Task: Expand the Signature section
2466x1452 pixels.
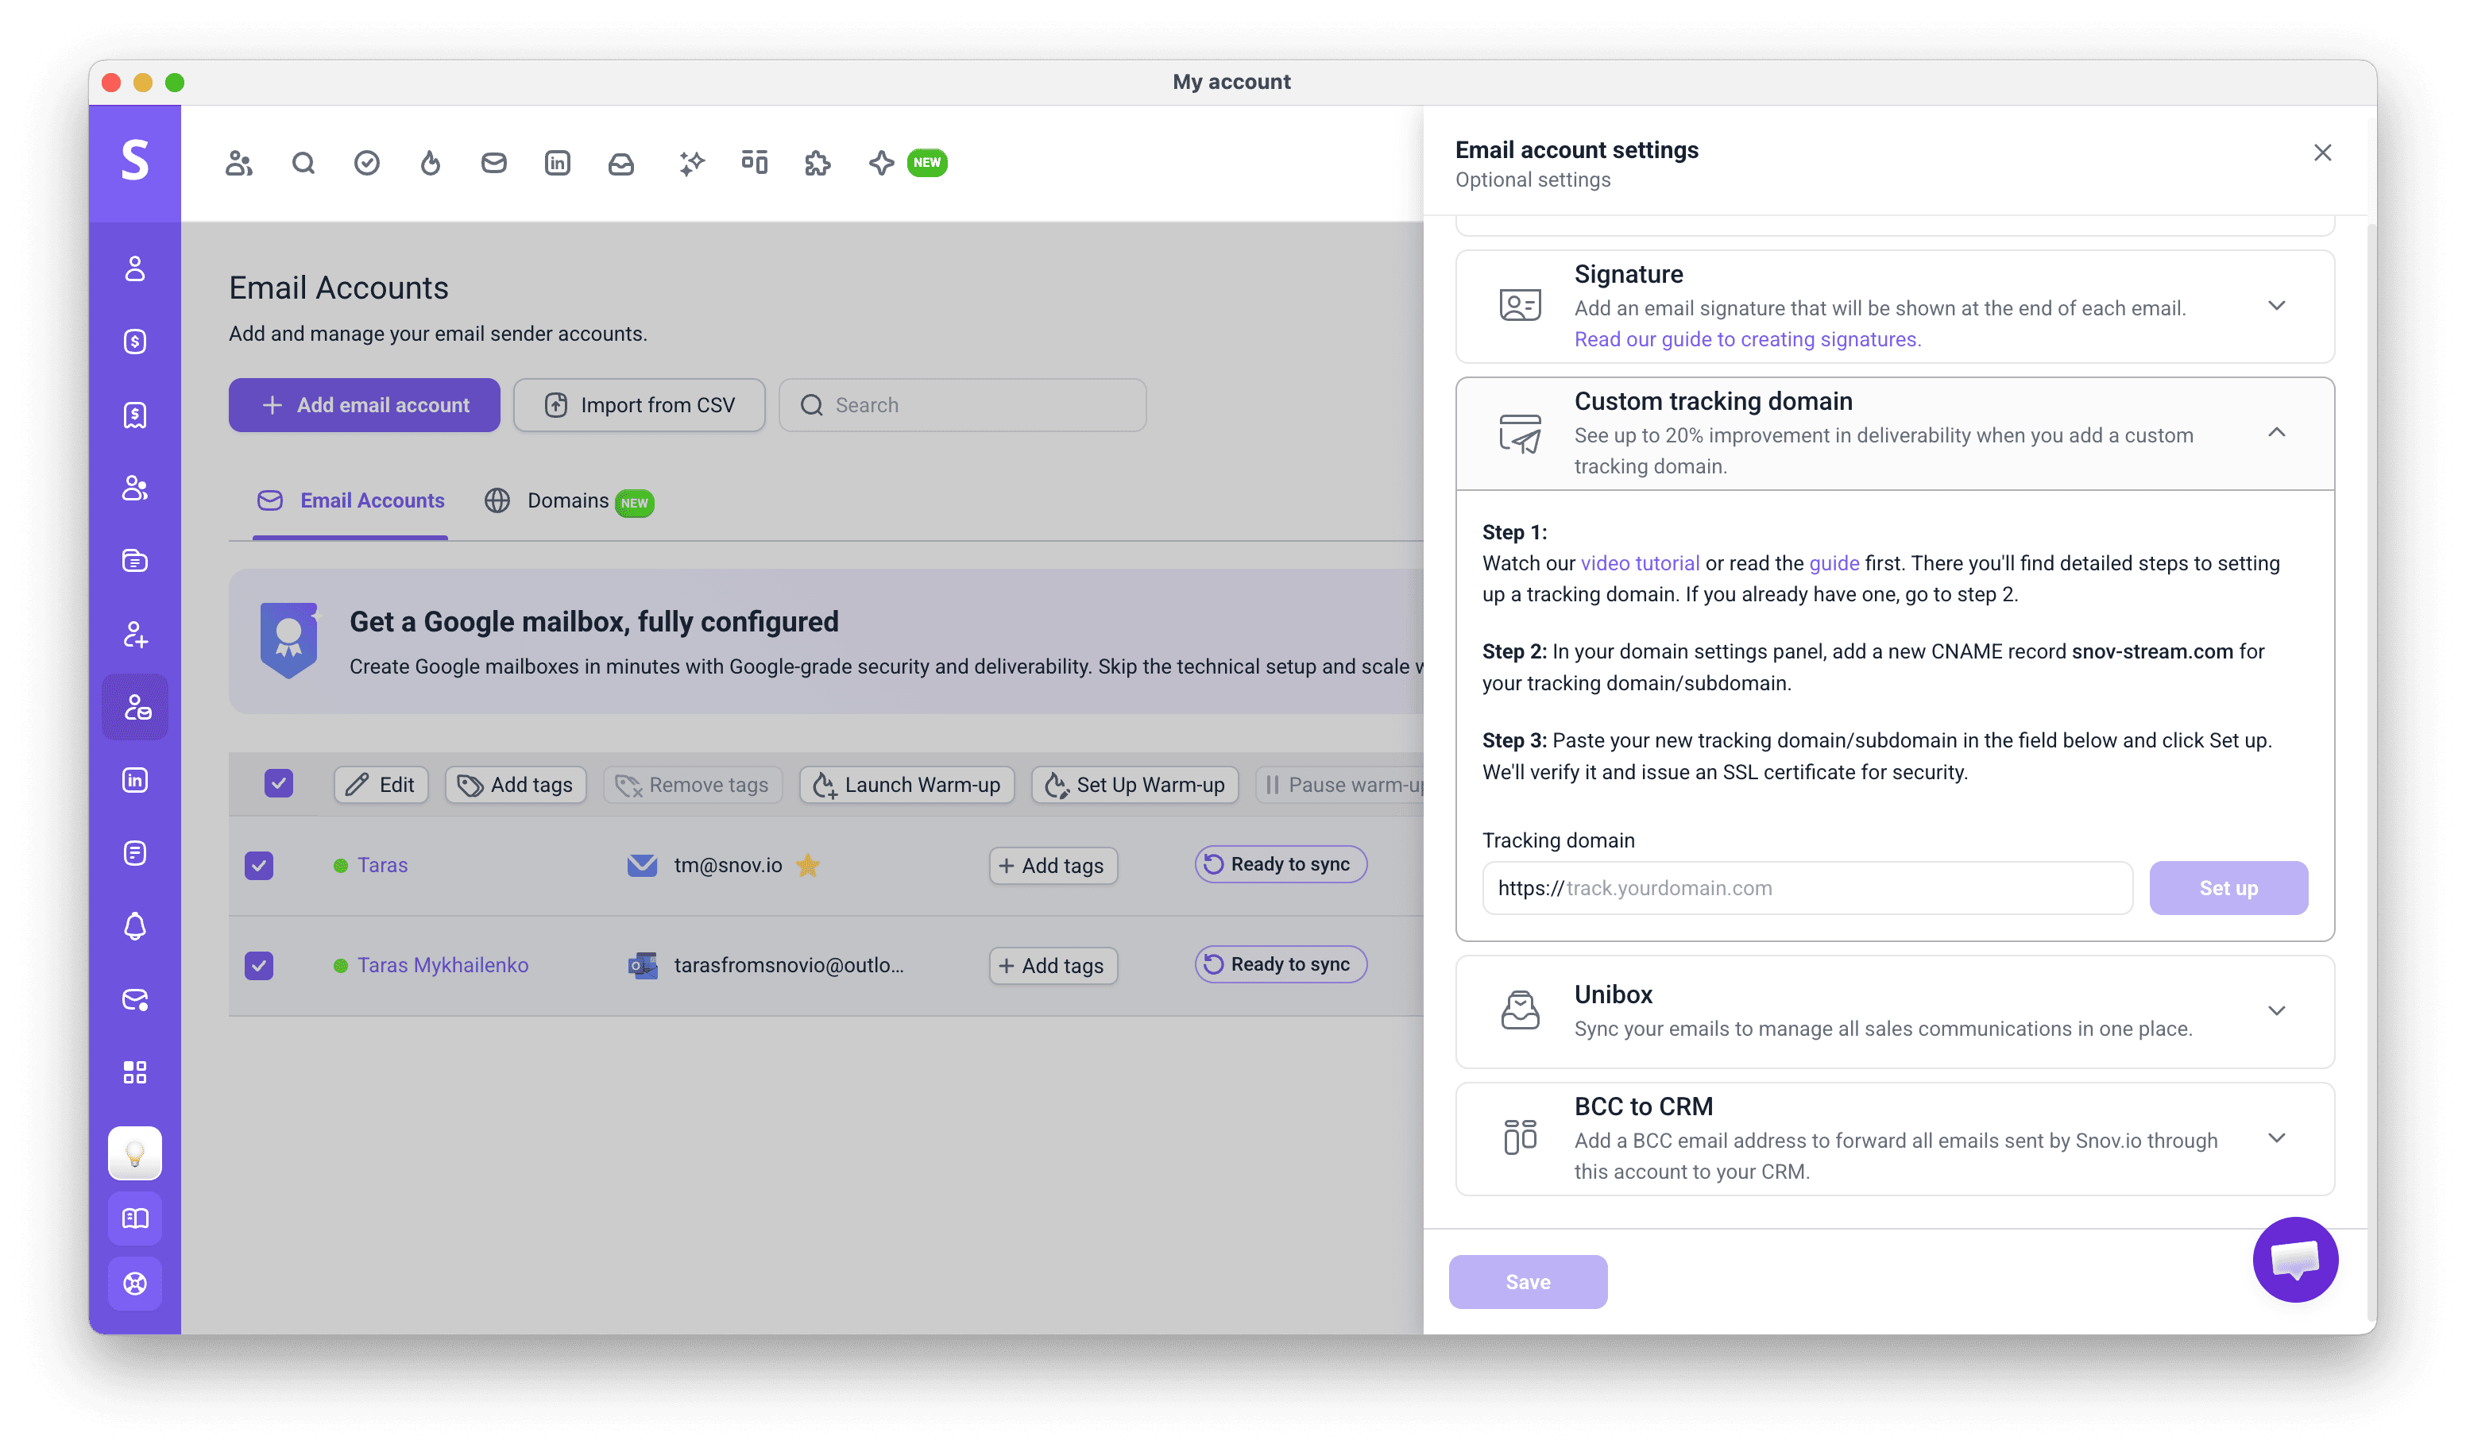Action: tap(2277, 307)
